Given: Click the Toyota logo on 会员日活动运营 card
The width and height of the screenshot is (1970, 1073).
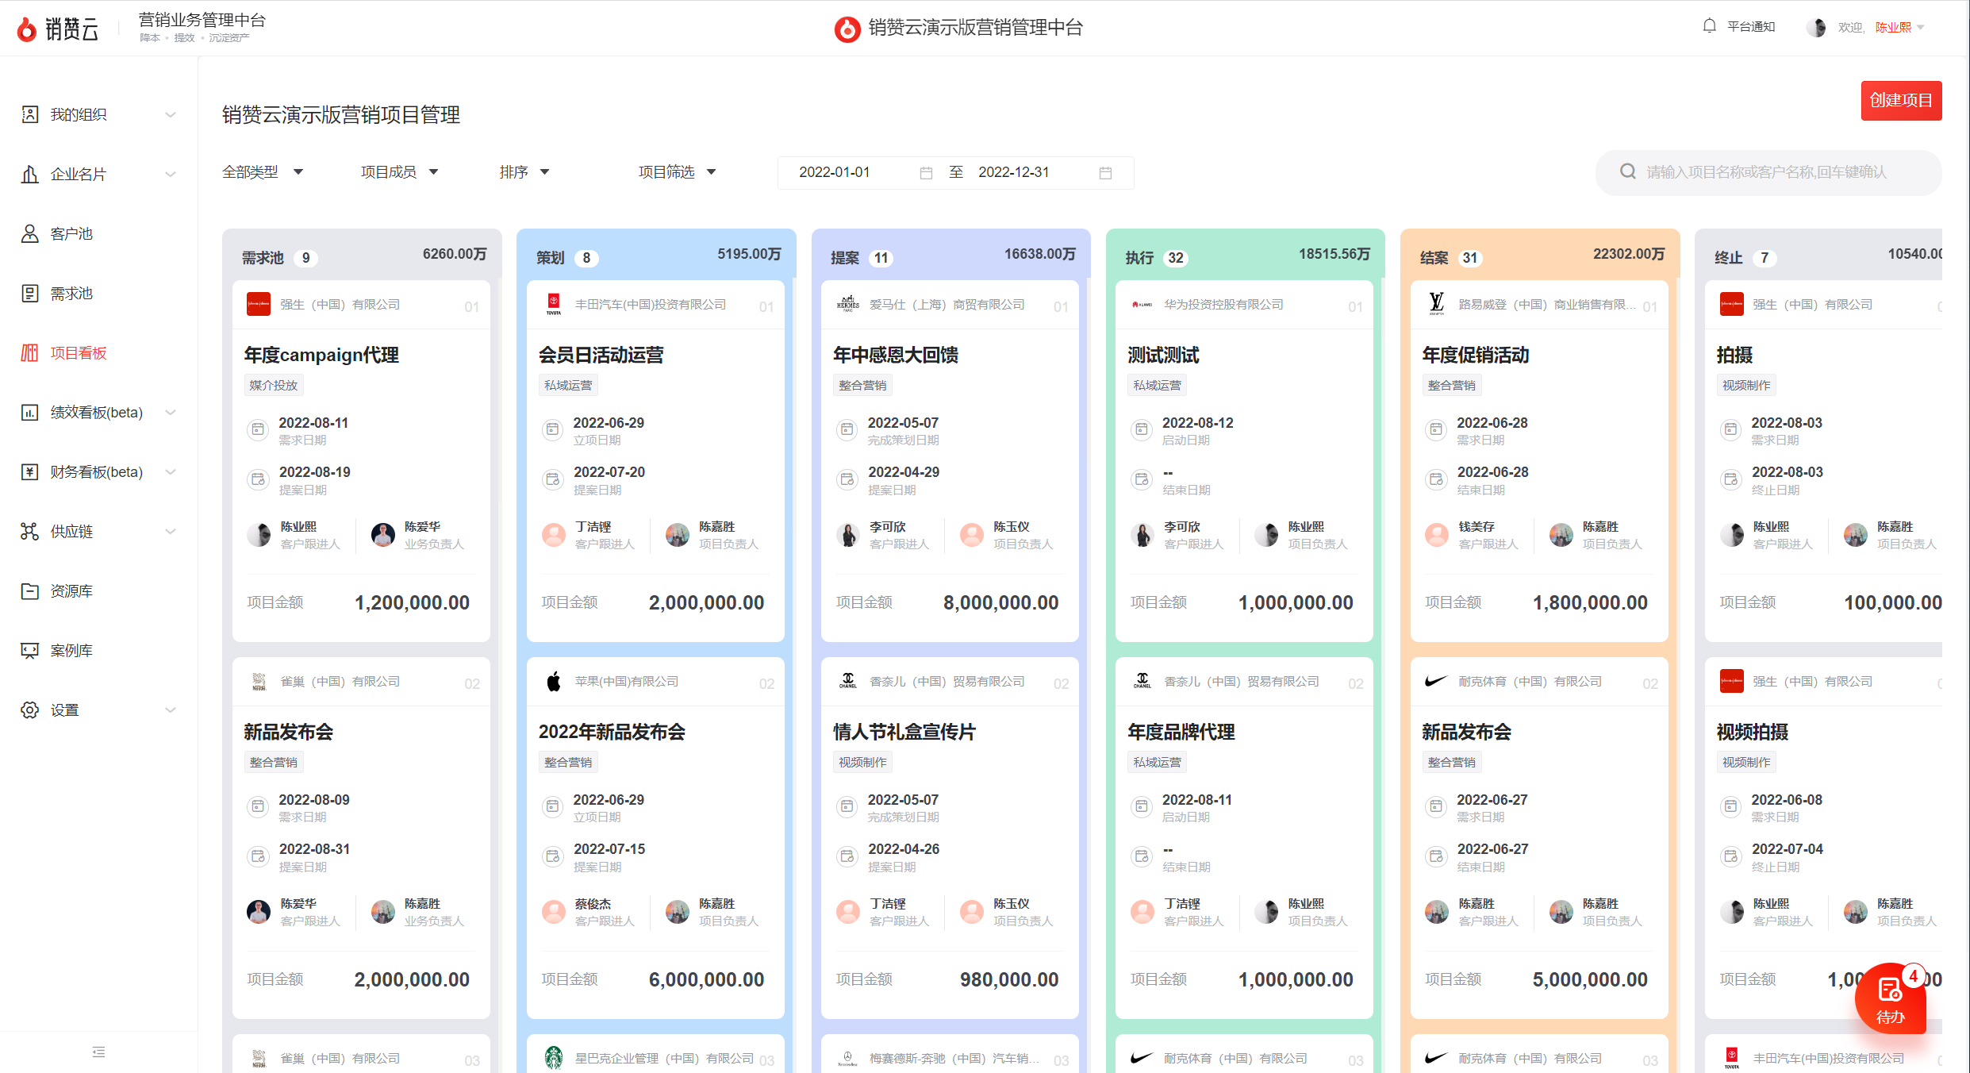Looking at the screenshot, I should point(554,304).
